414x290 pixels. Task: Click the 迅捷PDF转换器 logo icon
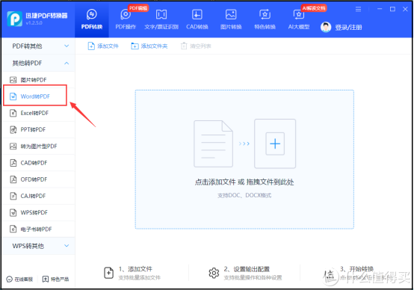pos(14,19)
